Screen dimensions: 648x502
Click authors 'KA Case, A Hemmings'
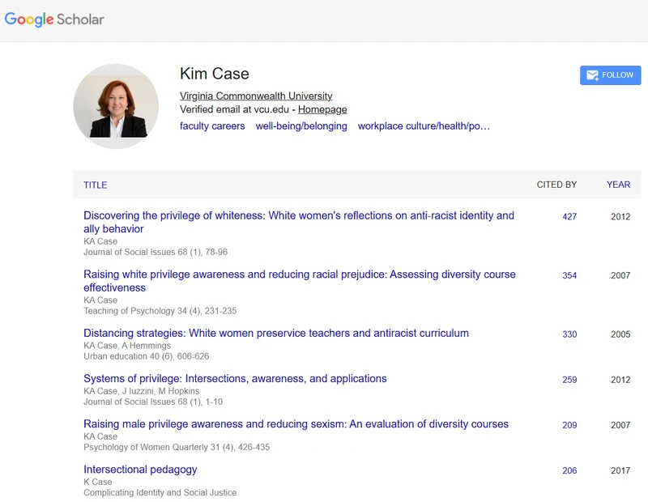click(127, 346)
